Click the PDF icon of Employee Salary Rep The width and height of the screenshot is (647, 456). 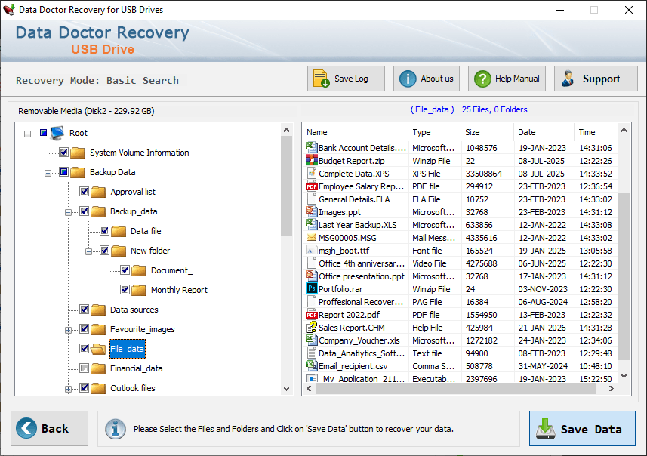[311, 186]
